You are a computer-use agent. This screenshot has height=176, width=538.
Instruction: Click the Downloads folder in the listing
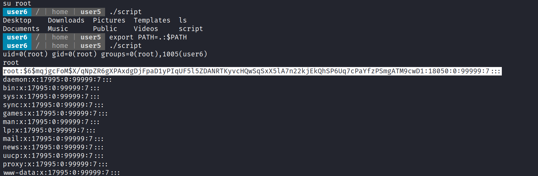pos(66,20)
